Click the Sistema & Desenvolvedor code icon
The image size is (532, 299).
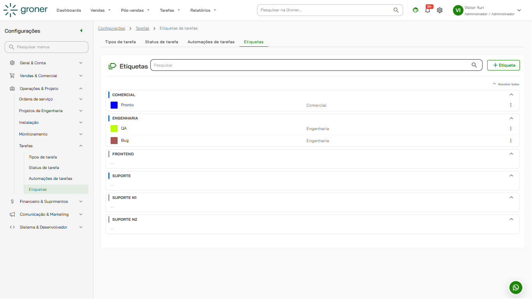pos(12,227)
